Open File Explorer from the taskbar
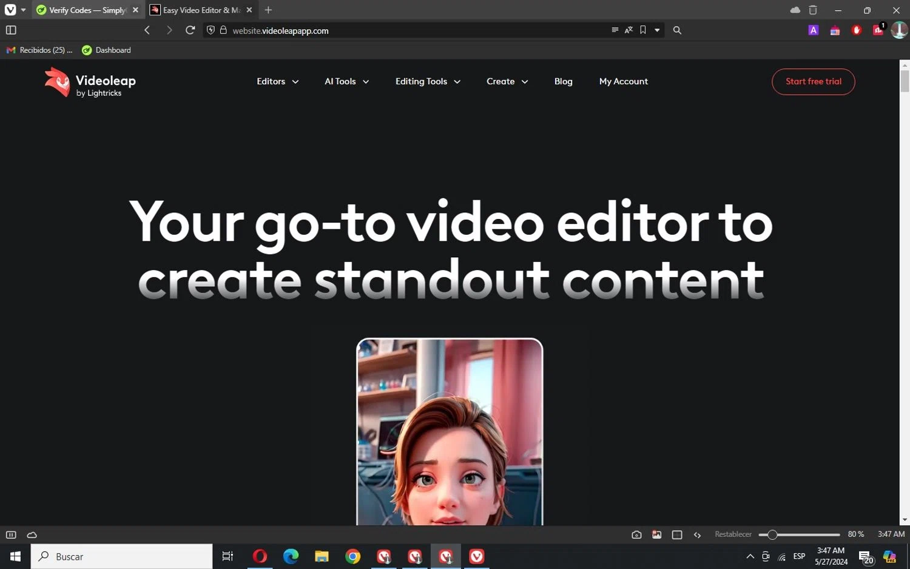910x569 pixels. [x=322, y=556]
